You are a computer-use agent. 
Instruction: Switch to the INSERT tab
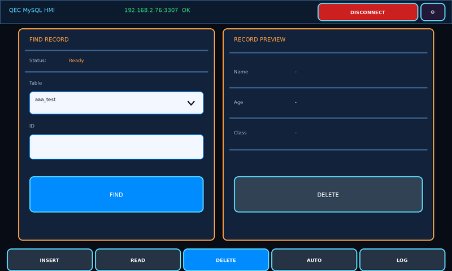point(50,260)
